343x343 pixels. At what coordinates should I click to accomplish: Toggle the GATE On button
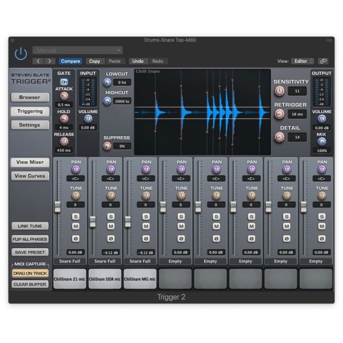coord(64,82)
